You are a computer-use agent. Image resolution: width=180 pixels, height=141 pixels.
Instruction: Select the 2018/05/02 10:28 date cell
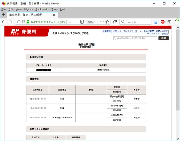[37, 118]
